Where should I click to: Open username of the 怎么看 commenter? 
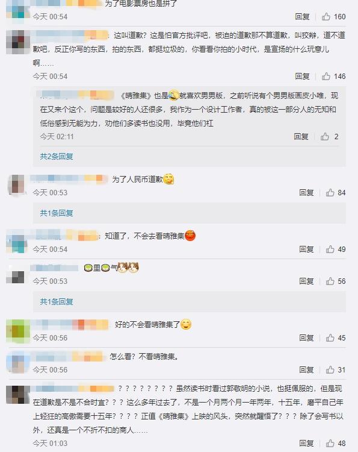(67, 357)
